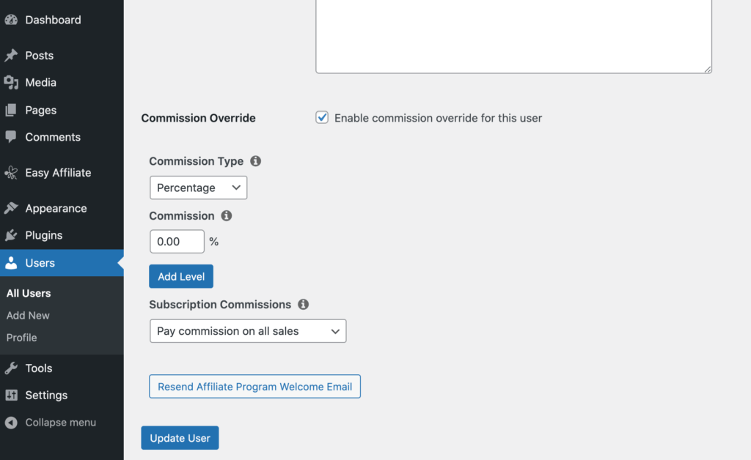Click inside the commission percentage field
This screenshot has width=751, height=460.
[177, 241]
